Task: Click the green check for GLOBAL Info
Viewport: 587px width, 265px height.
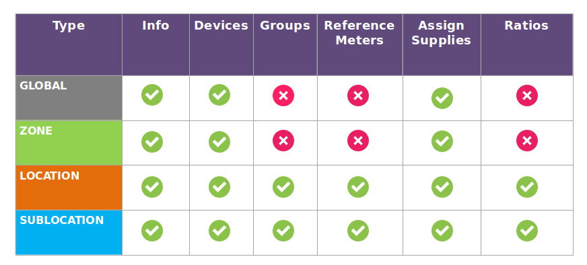Action: 152,95
